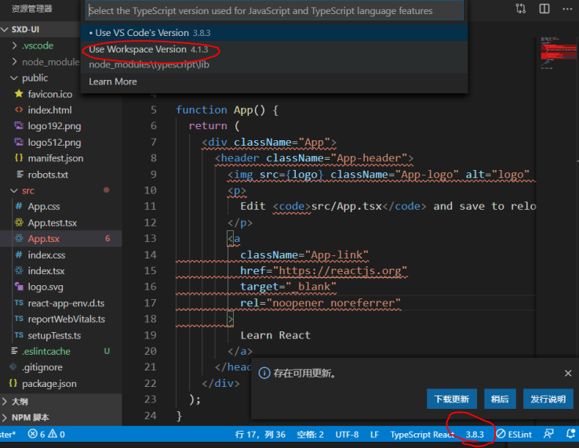Change indentation via 空格: 2
The height and width of the screenshot is (448, 579).
(310, 435)
